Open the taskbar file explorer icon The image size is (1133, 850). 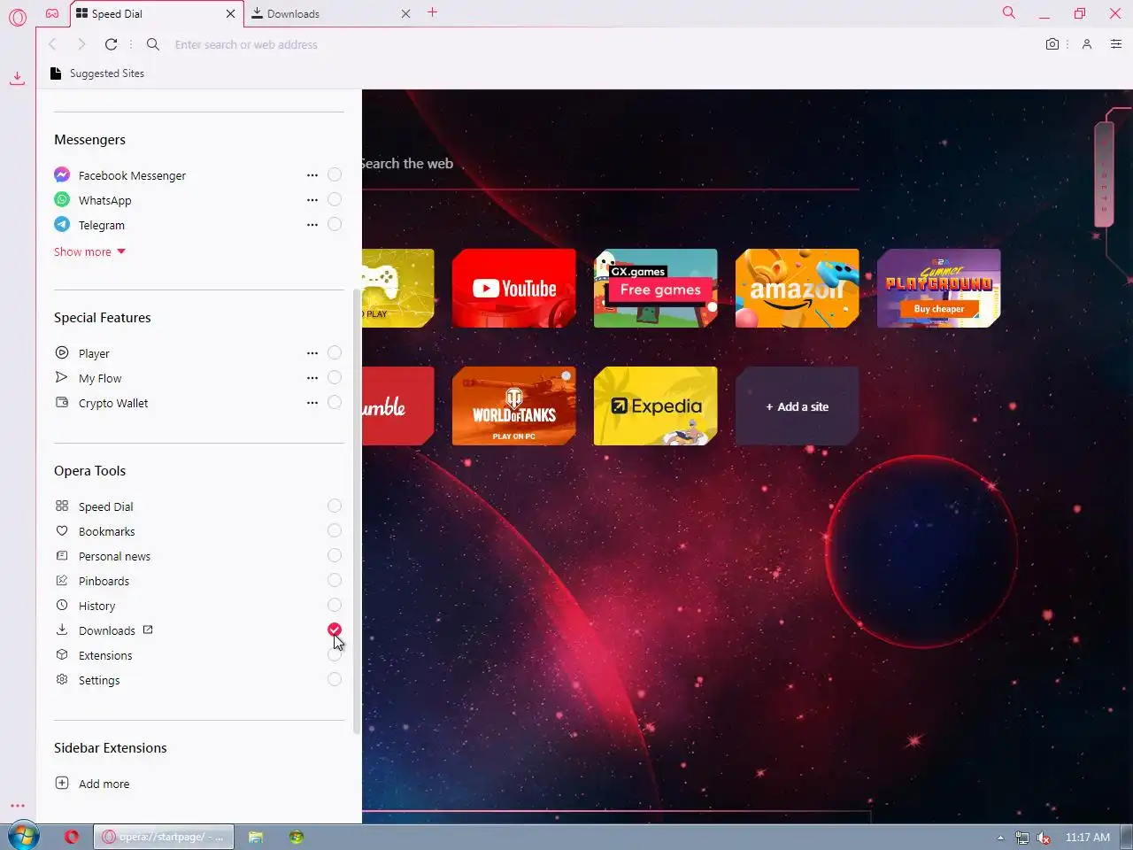(256, 837)
